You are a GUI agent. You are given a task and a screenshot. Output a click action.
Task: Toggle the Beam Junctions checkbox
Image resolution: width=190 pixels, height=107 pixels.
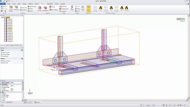pyautogui.click(x=1, y=61)
